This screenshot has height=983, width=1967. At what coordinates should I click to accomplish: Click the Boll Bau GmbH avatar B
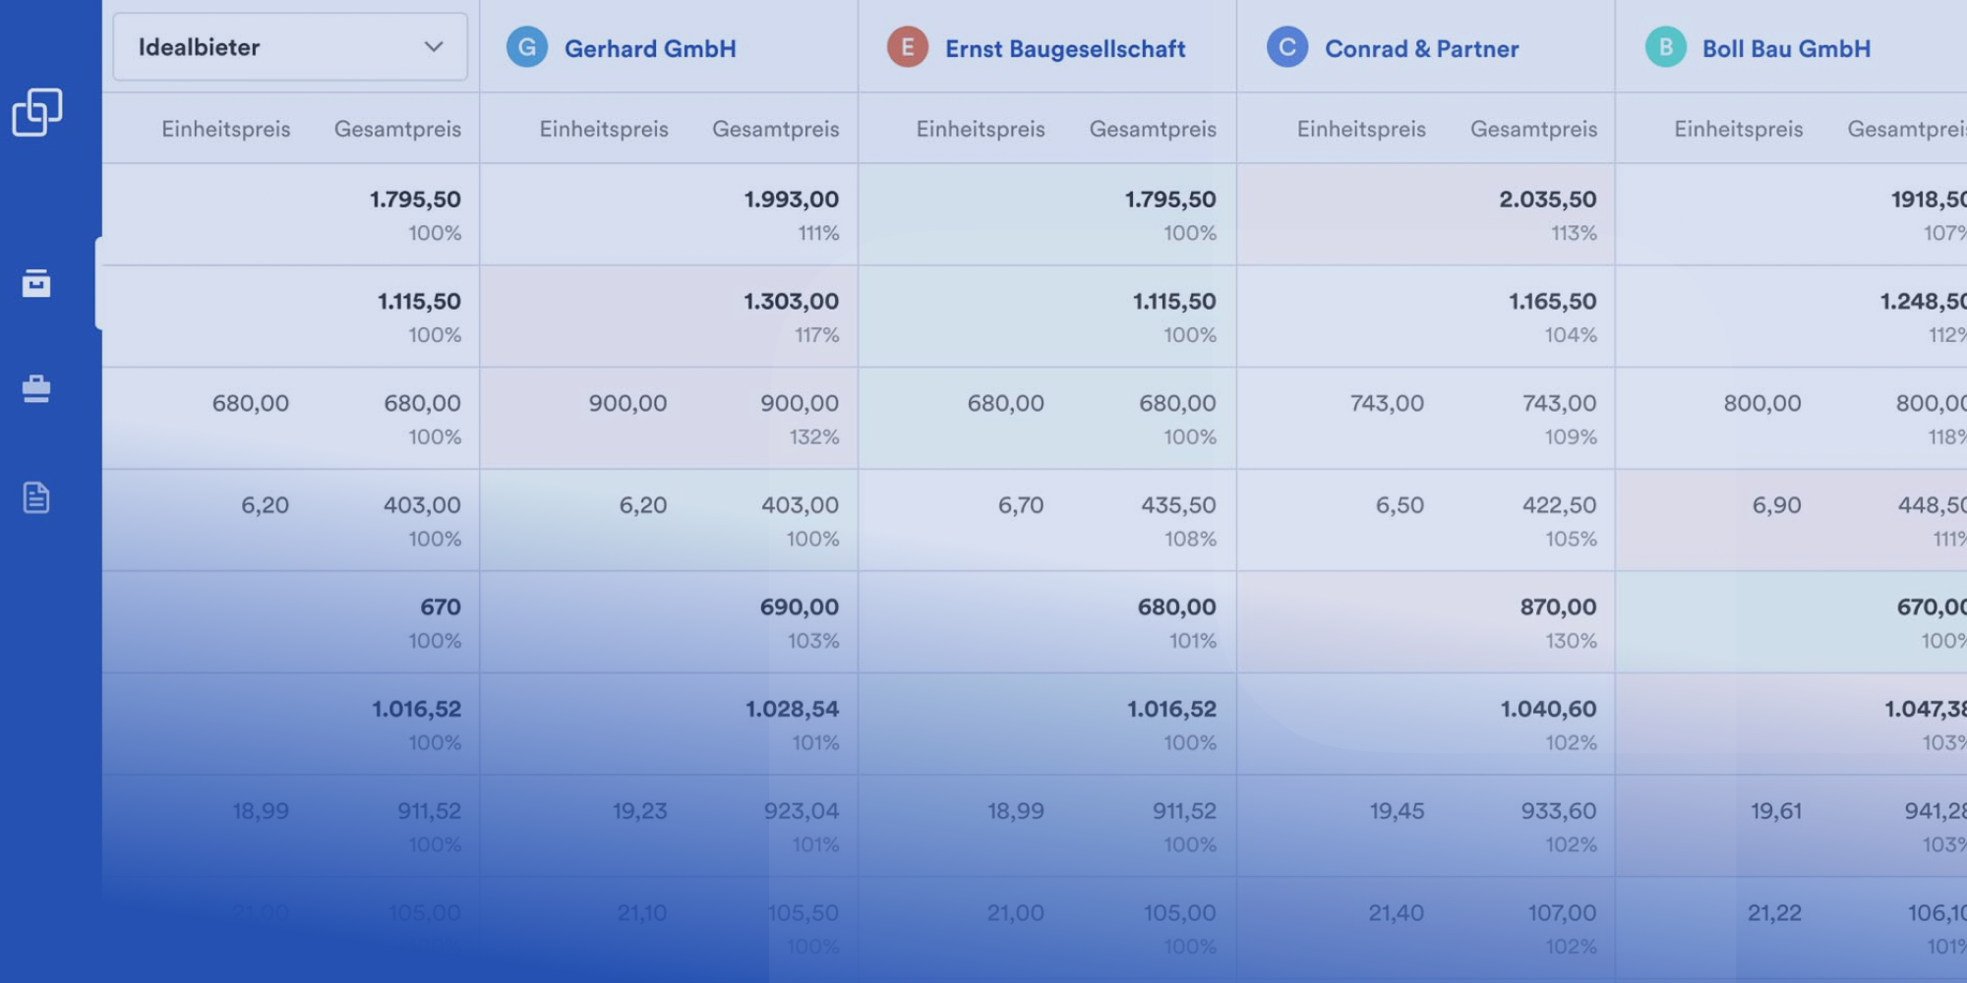pos(1666,47)
